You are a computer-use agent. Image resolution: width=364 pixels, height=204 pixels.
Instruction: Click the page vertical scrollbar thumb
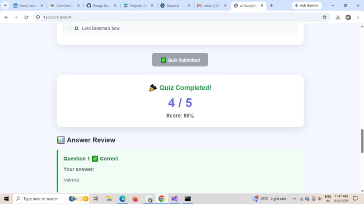tap(362, 141)
